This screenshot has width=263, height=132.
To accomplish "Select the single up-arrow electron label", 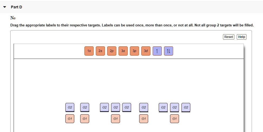I will click(x=157, y=51).
